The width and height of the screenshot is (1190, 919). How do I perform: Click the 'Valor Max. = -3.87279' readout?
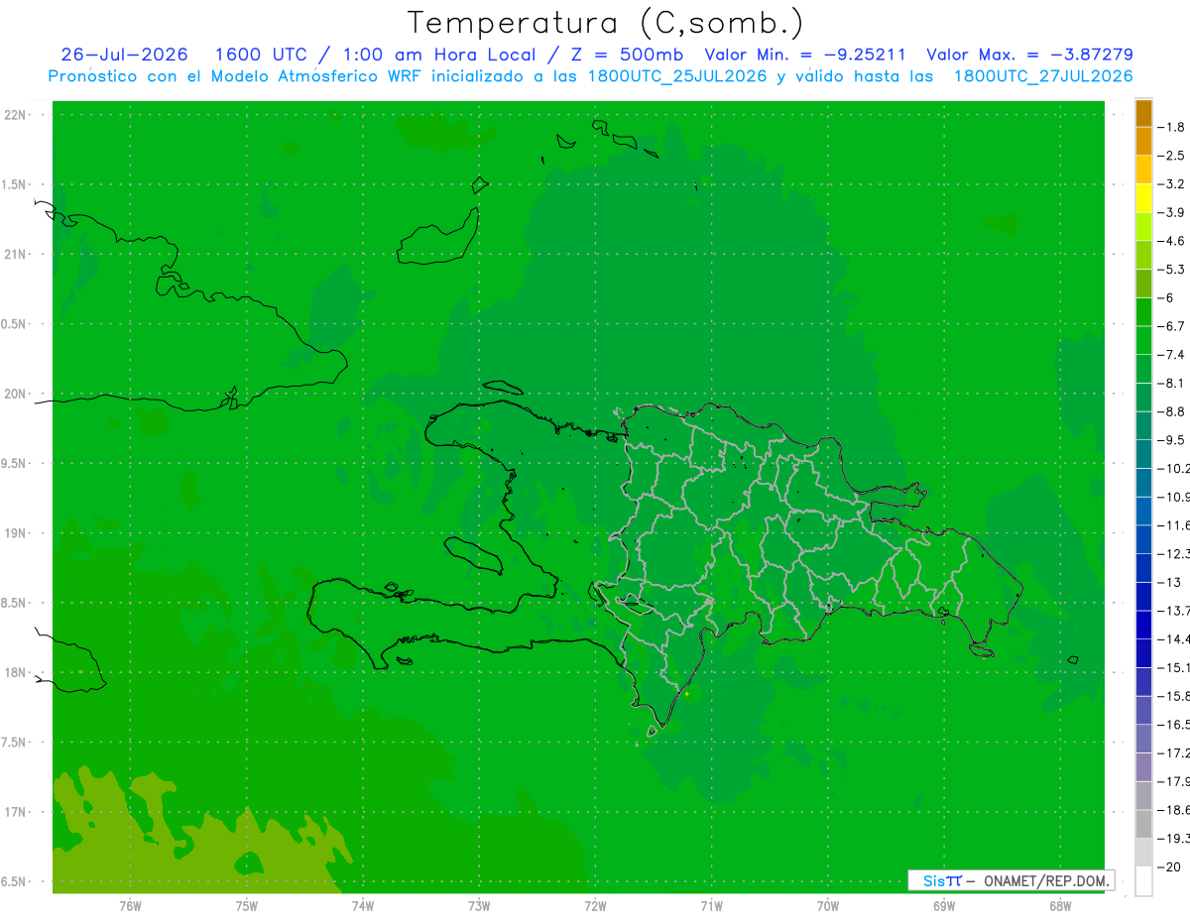(1029, 55)
